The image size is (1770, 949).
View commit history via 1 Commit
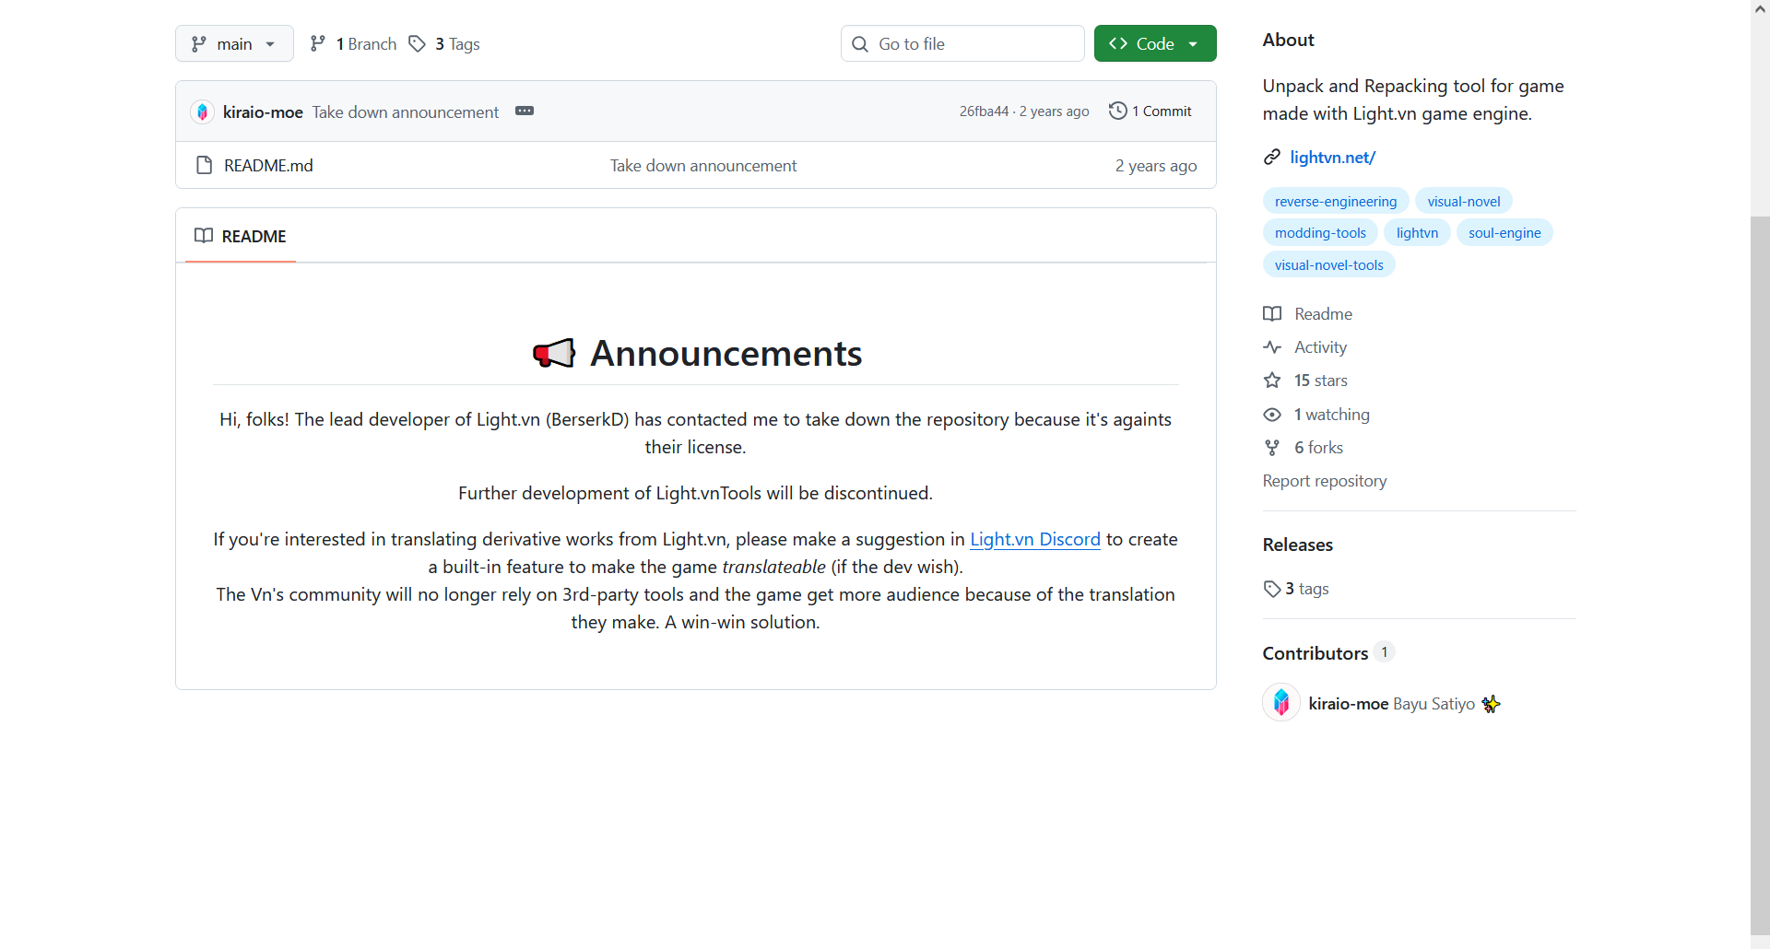(1150, 111)
